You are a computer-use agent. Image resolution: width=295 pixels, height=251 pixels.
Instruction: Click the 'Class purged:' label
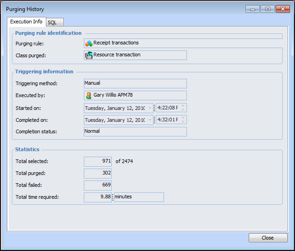point(31,55)
